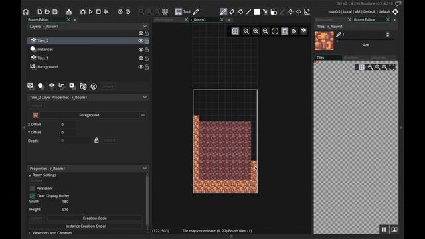
Task: Toggle the tile-set palette grid
Action: tap(361, 67)
